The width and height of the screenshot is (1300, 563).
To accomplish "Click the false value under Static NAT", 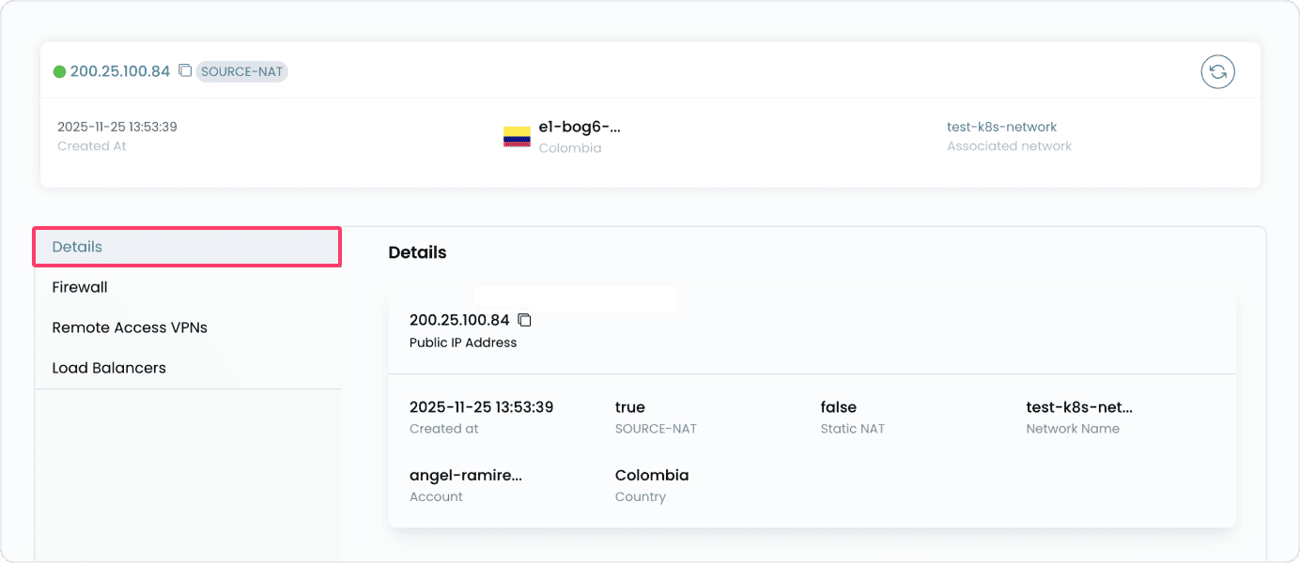I will (838, 406).
